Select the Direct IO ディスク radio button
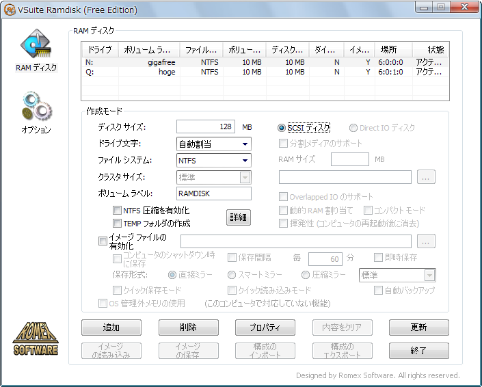Image resolution: width=482 pixels, height=387 pixels. click(x=353, y=128)
